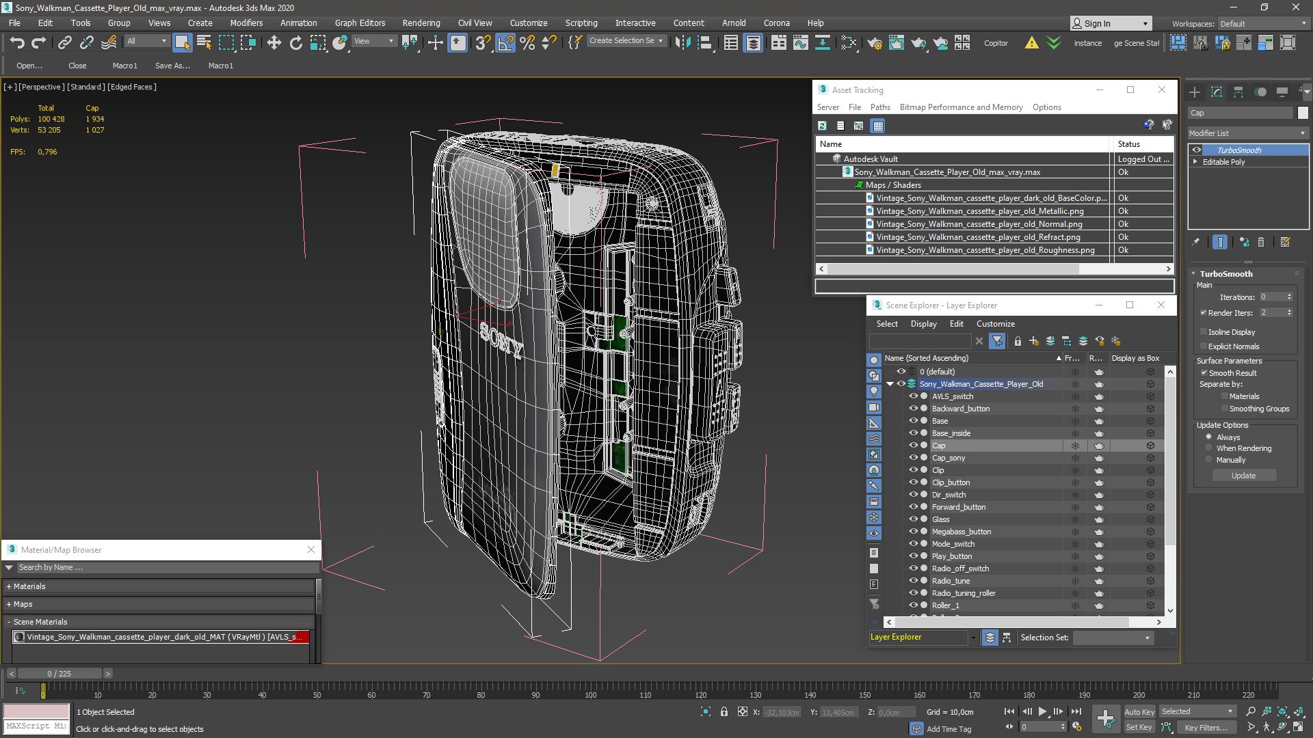Screen dimensions: 1313x738
Task: Select the Rotate tool
Action: tap(295, 42)
